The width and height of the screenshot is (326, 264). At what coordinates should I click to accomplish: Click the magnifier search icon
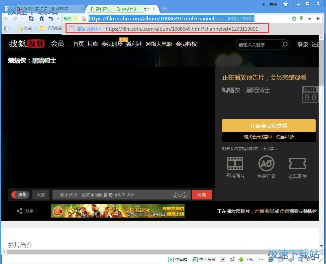(x=285, y=44)
